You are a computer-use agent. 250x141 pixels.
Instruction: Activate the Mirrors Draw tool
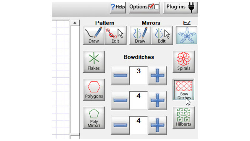[x=140, y=35]
